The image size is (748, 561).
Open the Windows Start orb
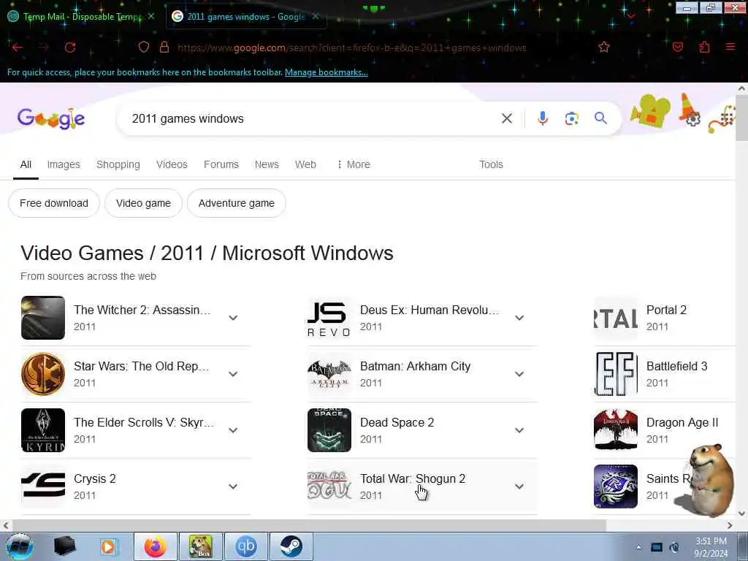click(x=19, y=546)
